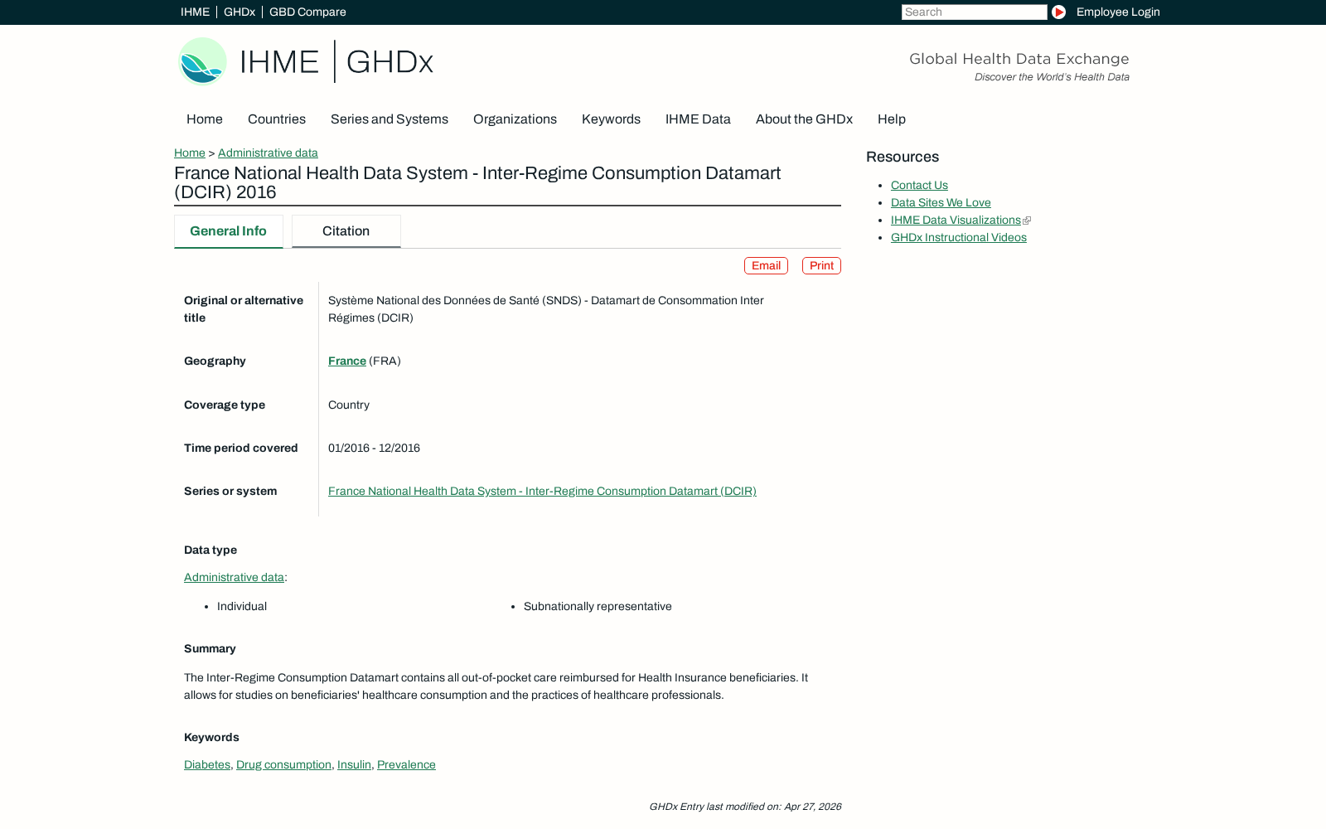The width and height of the screenshot is (1326, 829).
Task: Open the Organizations menu item
Action: click(515, 119)
